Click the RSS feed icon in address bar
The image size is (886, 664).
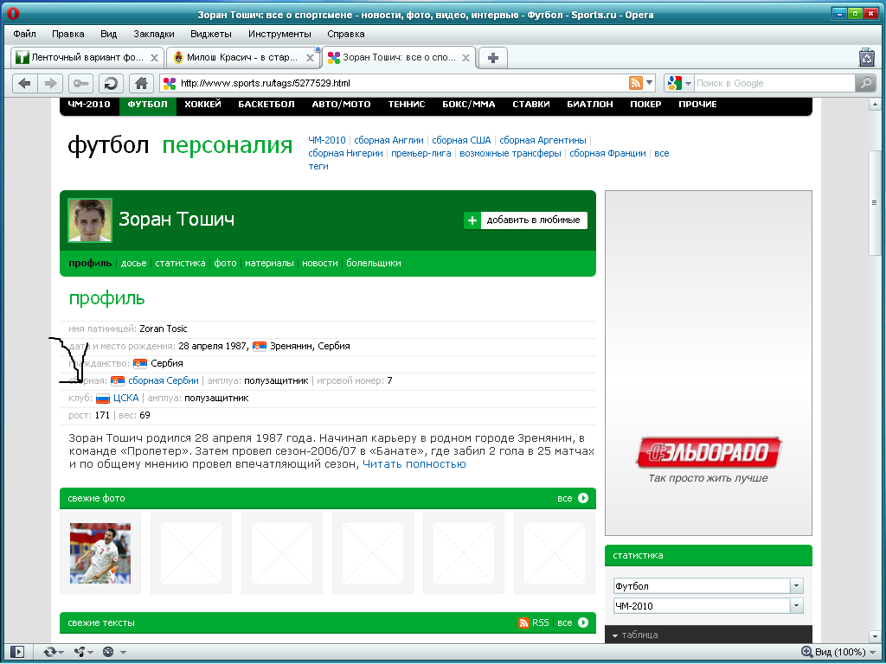(636, 83)
